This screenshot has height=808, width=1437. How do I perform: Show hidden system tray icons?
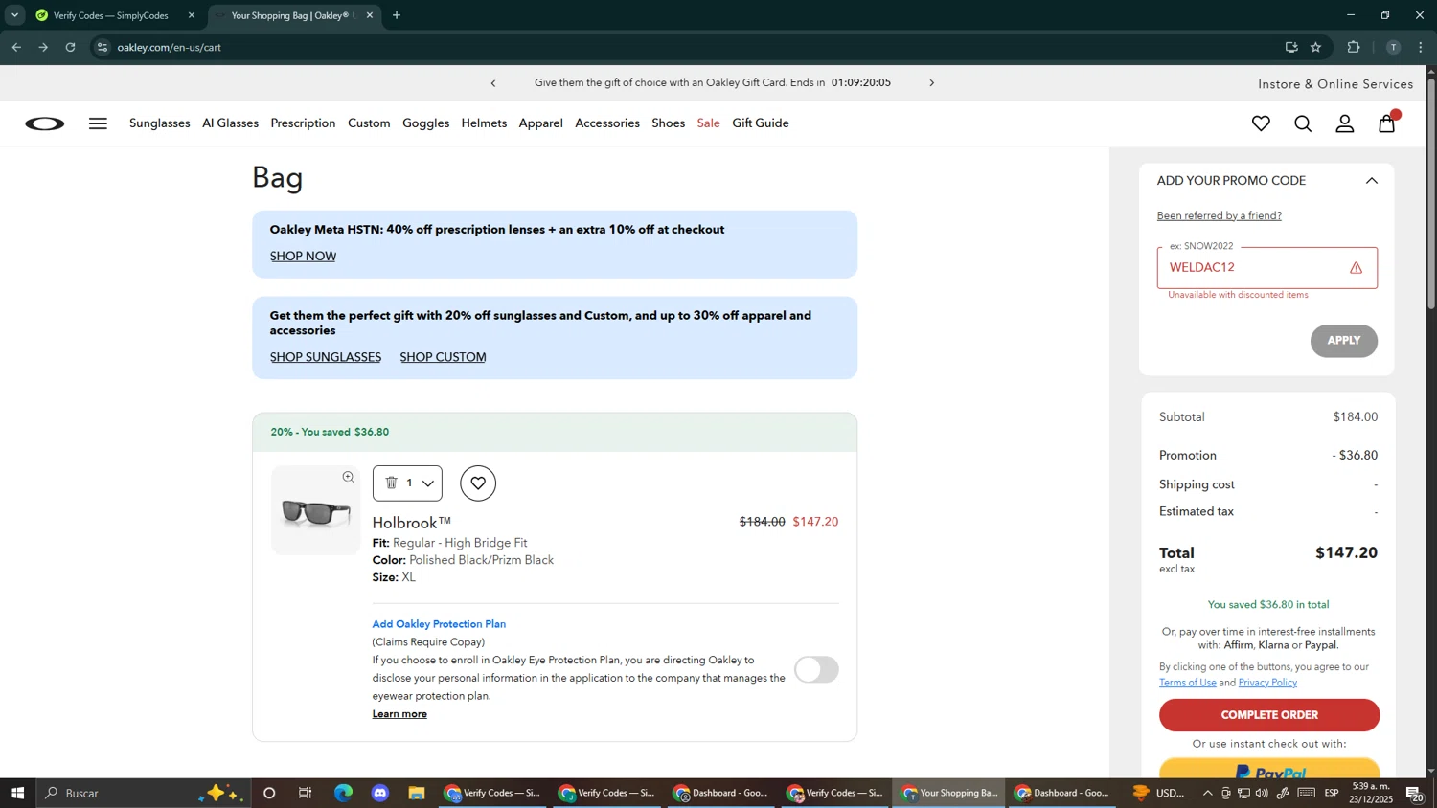point(1207,793)
